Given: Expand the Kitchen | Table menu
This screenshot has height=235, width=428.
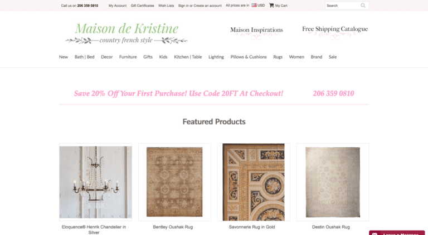Looking at the screenshot, I should tap(188, 57).
